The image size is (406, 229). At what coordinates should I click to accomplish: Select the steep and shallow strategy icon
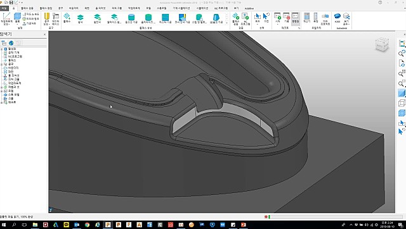(199, 17)
